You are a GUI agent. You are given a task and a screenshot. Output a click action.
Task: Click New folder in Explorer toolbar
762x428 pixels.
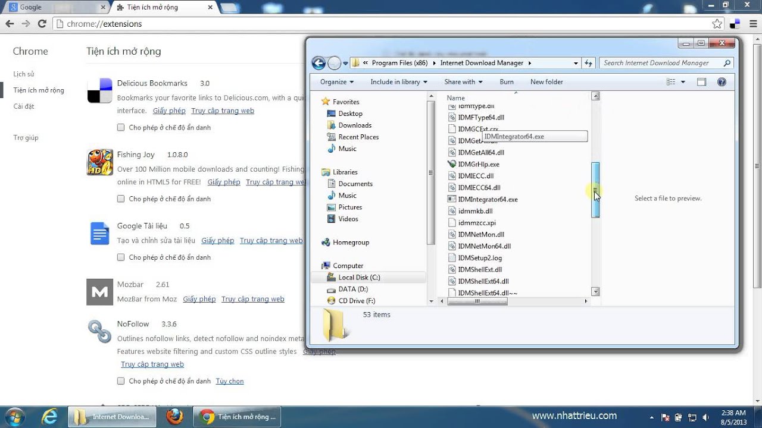point(546,82)
